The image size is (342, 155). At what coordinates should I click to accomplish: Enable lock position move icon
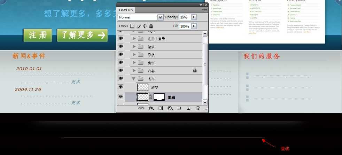tap(145, 26)
